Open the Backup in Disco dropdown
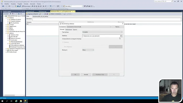183x103 pixels. (x=88, y=50)
